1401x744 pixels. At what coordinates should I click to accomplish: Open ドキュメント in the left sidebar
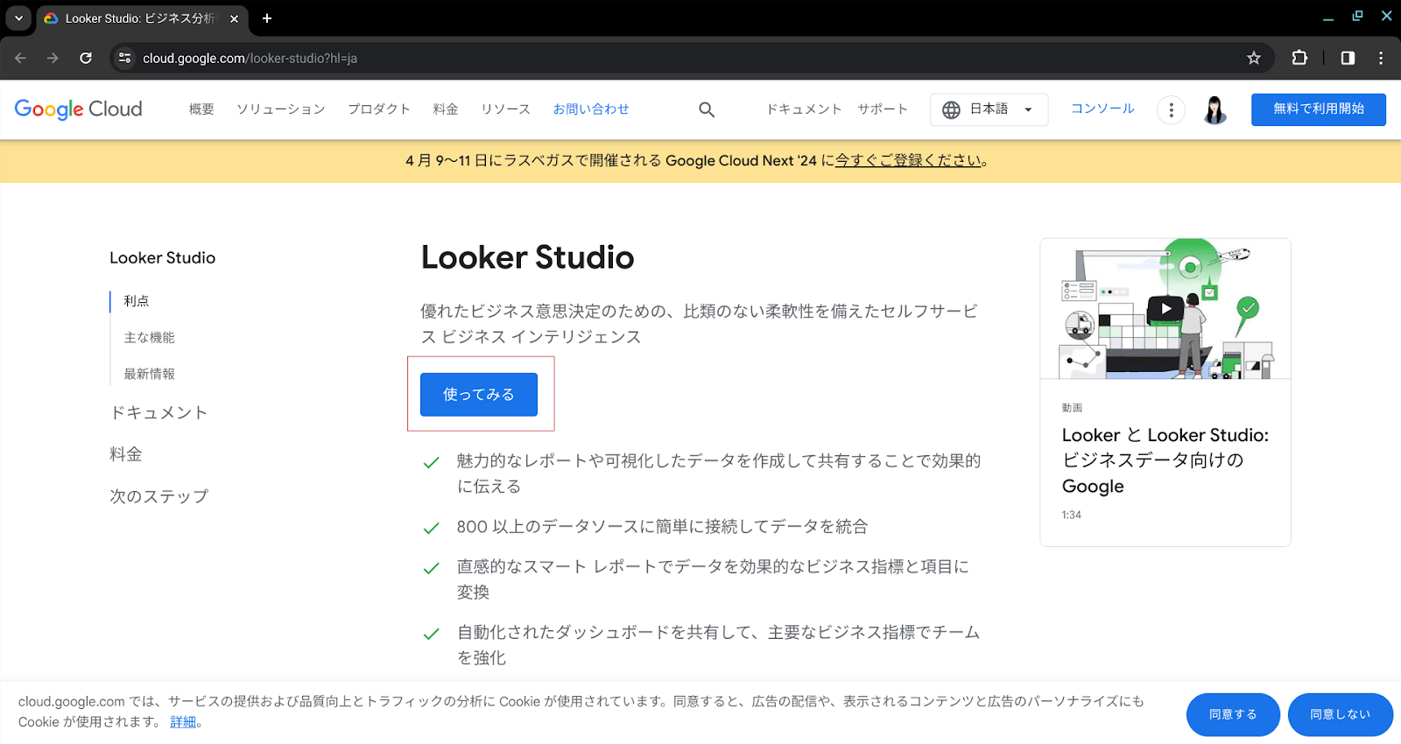[x=158, y=413]
